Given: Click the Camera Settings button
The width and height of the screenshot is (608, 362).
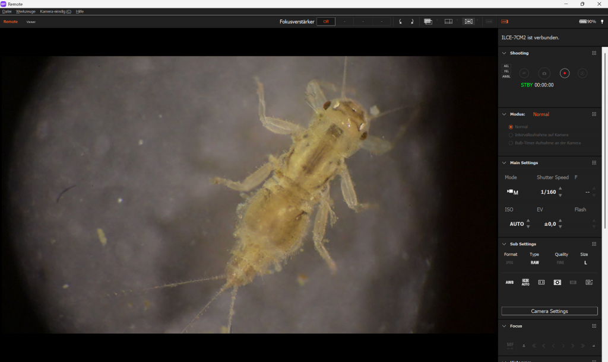Looking at the screenshot, I should (x=549, y=311).
